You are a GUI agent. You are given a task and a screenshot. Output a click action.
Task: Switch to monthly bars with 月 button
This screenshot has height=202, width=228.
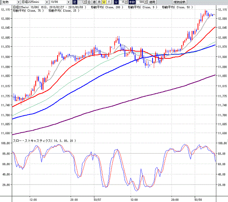(x=99, y=2)
